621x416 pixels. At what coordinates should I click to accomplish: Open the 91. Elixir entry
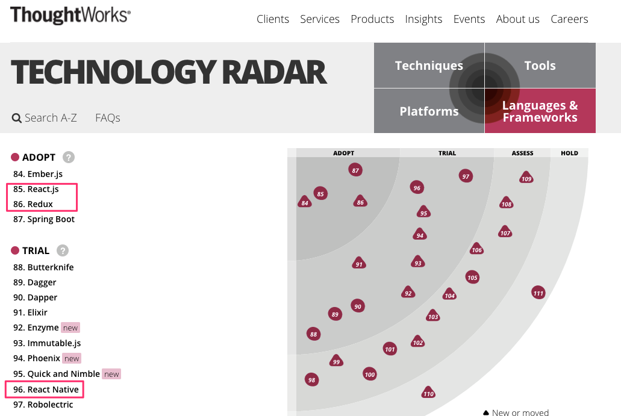[x=31, y=312]
